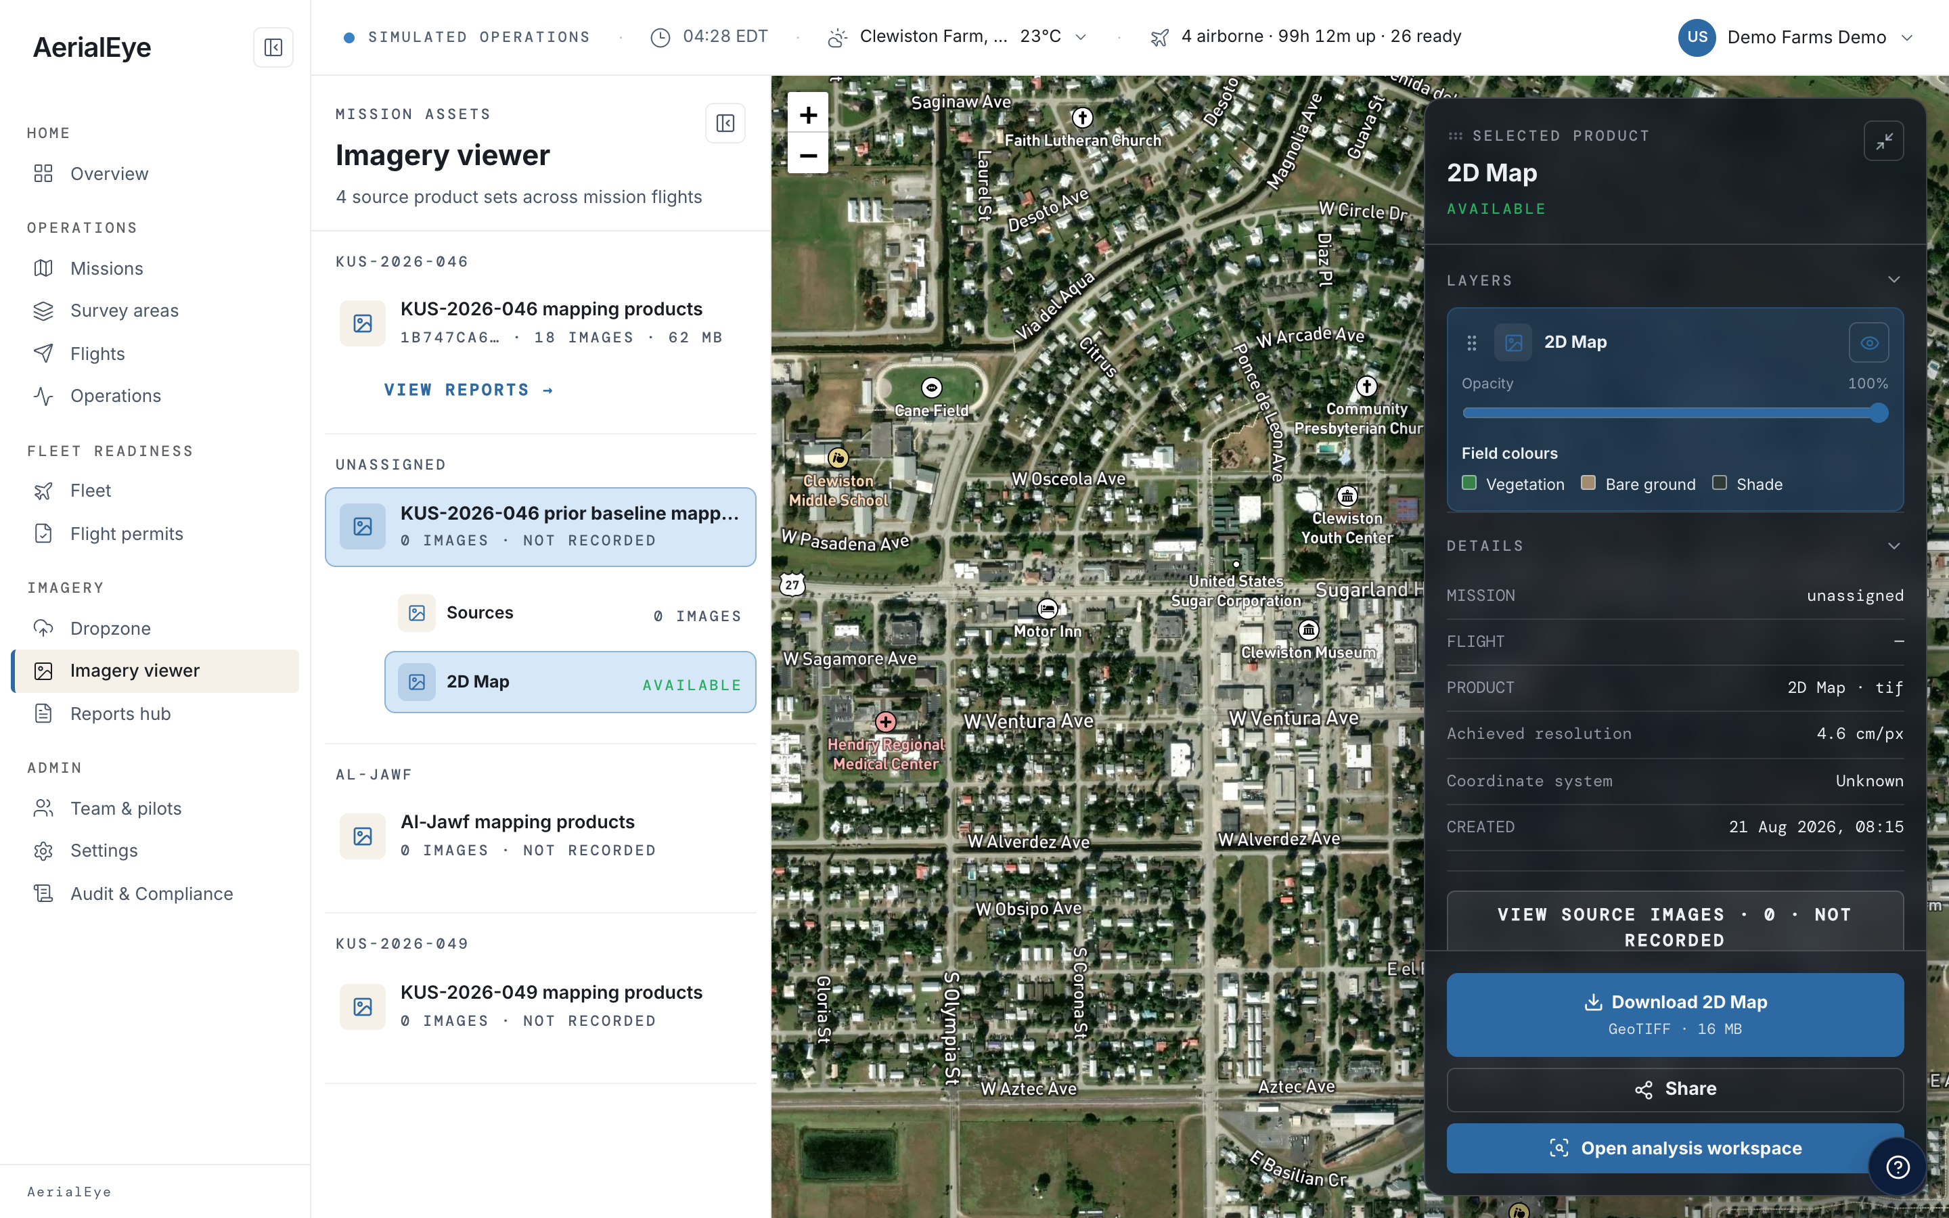Toggle the Vegetation field colour checkbox
This screenshot has width=1949, height=1218.
tap(1469, 483)
